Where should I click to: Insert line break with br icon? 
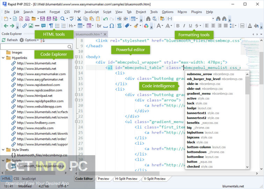pyautogui.click(x=99, y=26)
